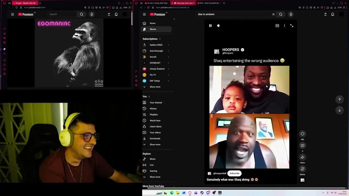Open Live in the Explore section
349x196 pixels.
tap(156, 165)
